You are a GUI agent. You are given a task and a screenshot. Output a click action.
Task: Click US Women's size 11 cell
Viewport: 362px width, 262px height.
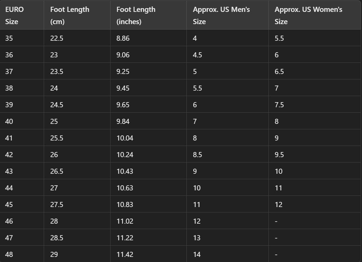click(x=278, y=188)
